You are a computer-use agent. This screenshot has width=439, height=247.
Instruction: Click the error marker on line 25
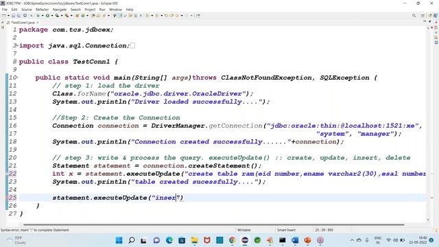[x=7, y=198]
